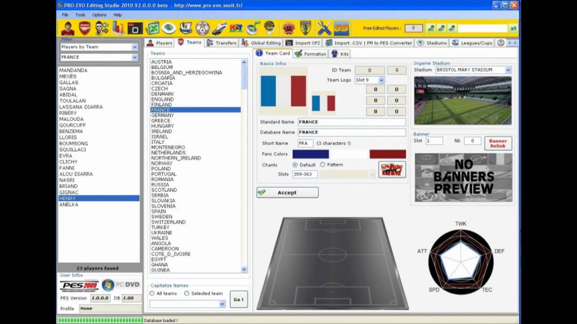Select the Pattern chants radio button

tap(323, 165)
